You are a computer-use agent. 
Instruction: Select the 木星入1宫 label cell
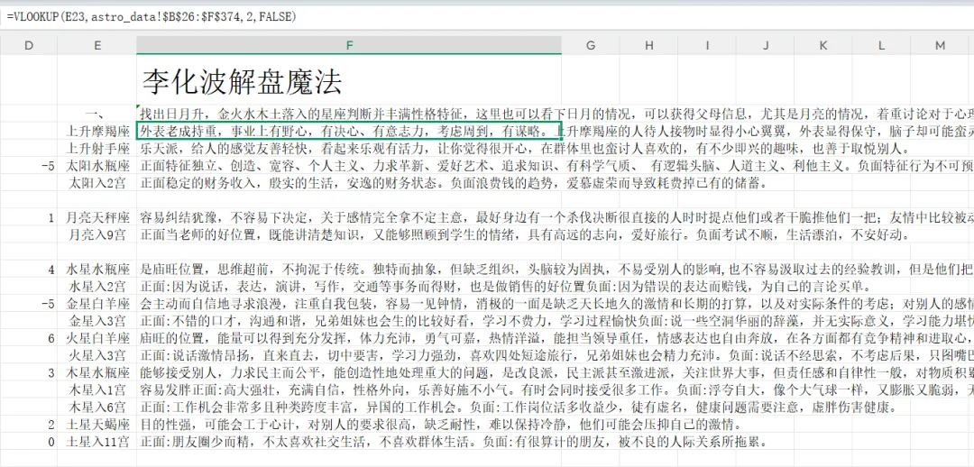(x=97, y=390)
